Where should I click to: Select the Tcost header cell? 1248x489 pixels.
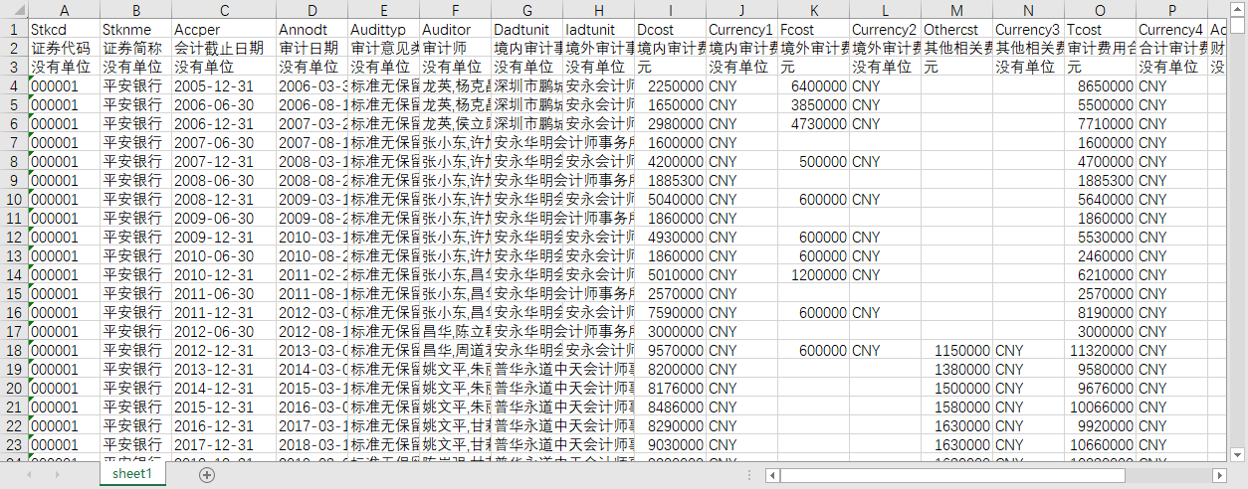point(1100,29)
